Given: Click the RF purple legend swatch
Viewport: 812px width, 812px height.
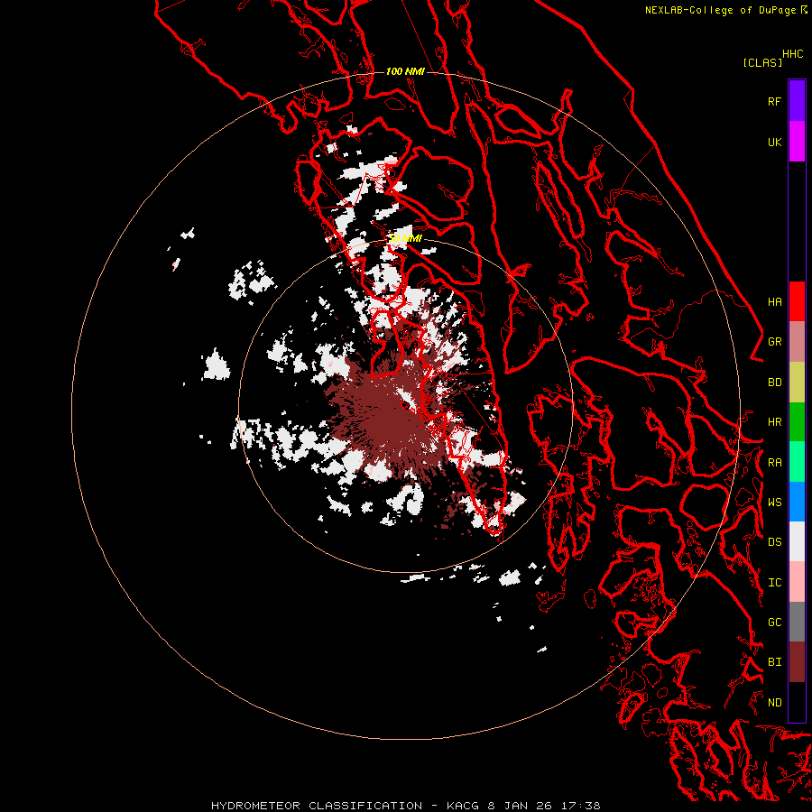Looking at the screenshot, I should click(x=797, y=101).
